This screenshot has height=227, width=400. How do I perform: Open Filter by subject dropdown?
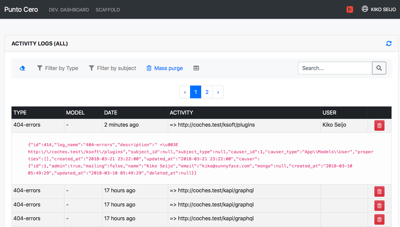[x=113, y=68]
